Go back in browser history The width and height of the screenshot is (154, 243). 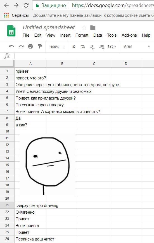(x=6, y=5)
